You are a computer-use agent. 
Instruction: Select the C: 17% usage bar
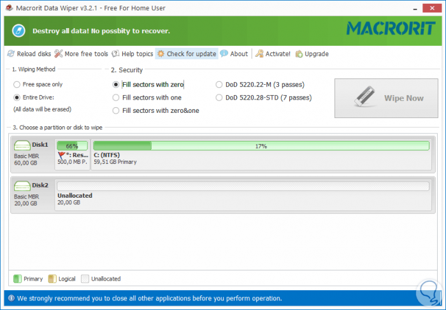(261, 146)
